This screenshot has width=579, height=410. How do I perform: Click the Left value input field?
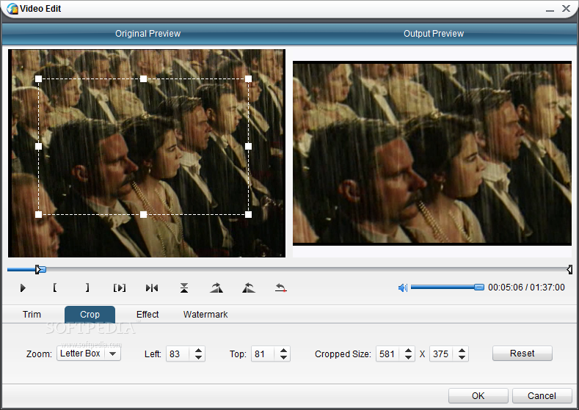178,354
